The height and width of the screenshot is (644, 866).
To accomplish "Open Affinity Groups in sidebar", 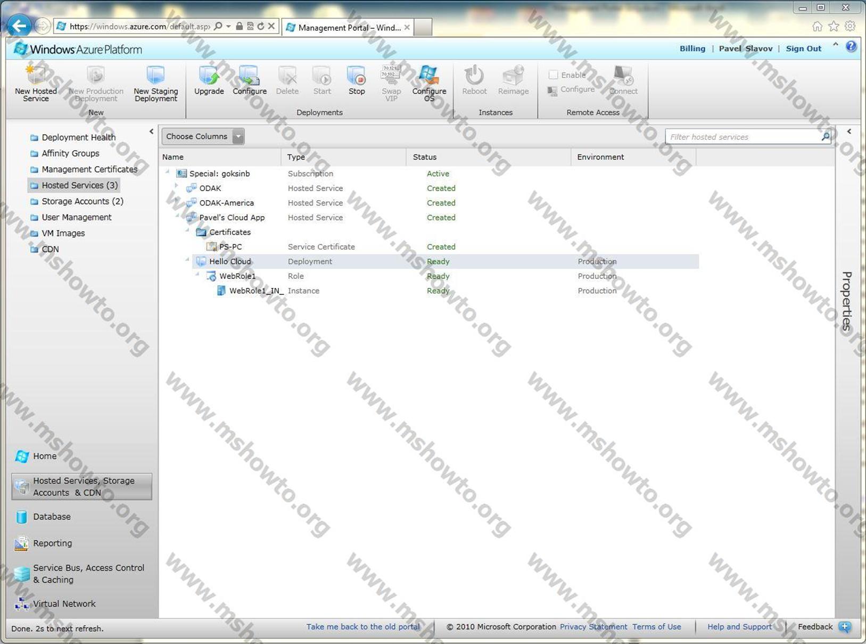I will click(64, 153).
